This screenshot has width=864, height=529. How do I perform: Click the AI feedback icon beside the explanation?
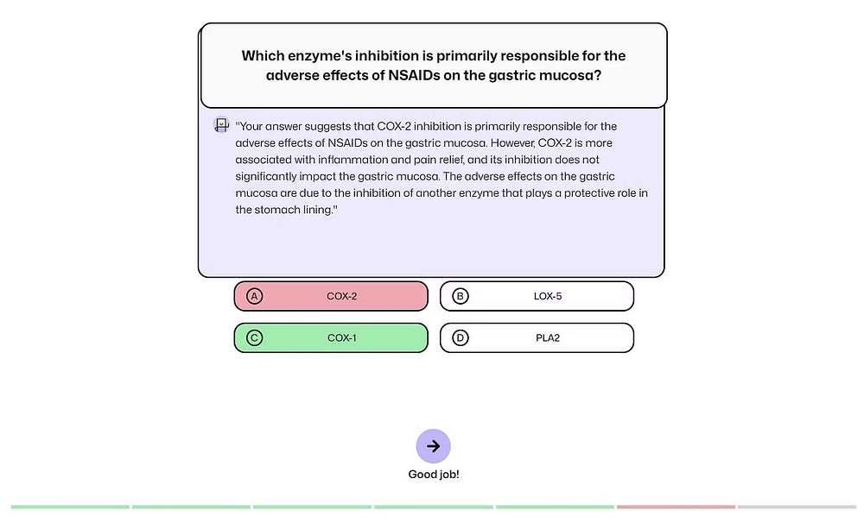coord(222,126)
